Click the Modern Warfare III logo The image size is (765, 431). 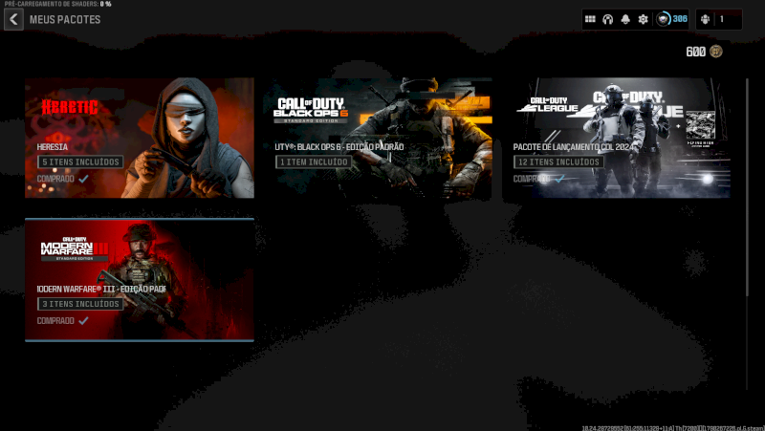coord(75,249)
